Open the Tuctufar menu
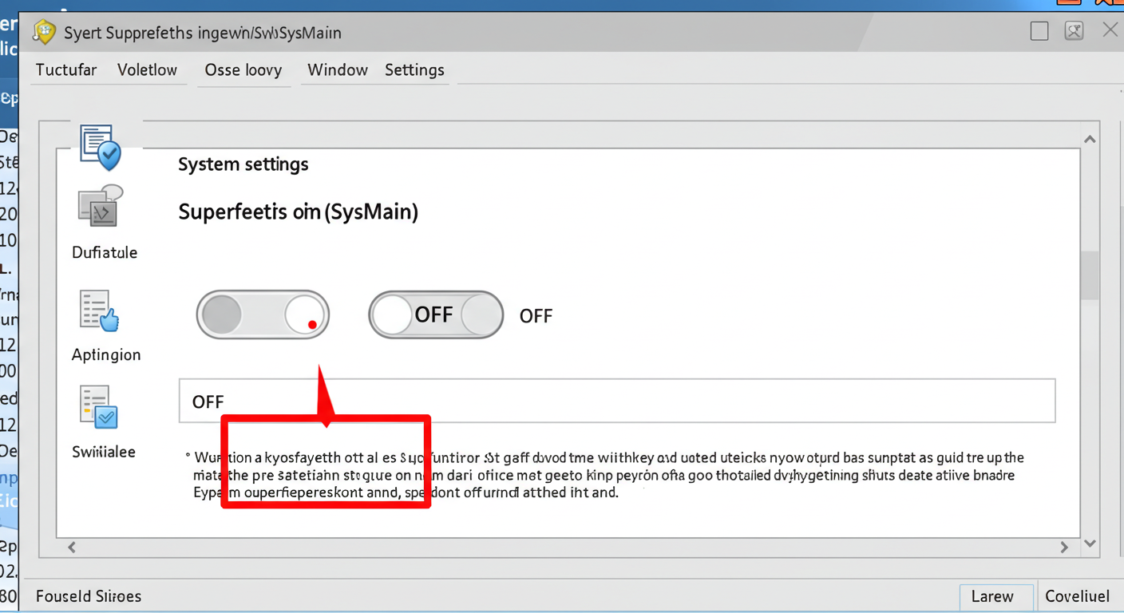The image size is (1124, 613). point(66,70)
